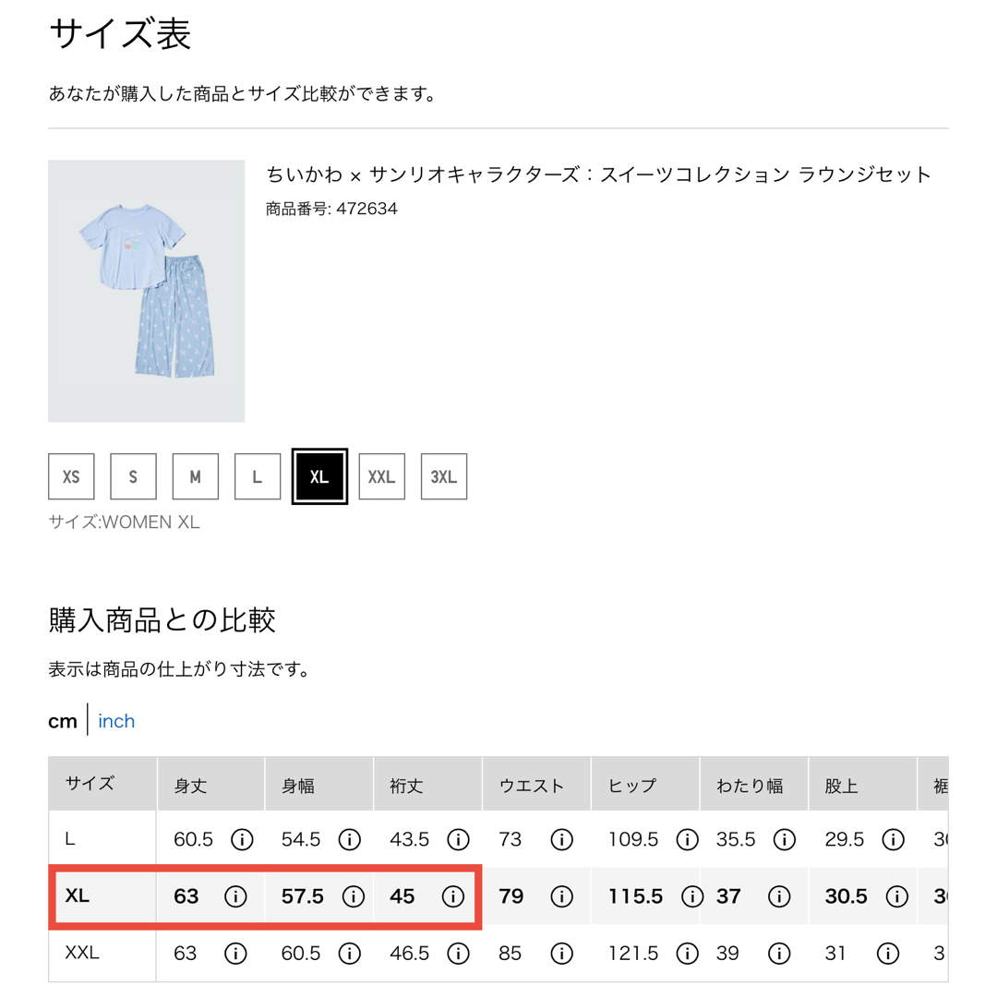Click info icon beside XL 裄丈 45

pyautogui.click(x=452, y=896)
